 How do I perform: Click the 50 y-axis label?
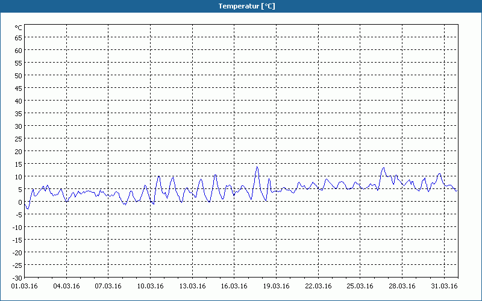coord(19,76)
